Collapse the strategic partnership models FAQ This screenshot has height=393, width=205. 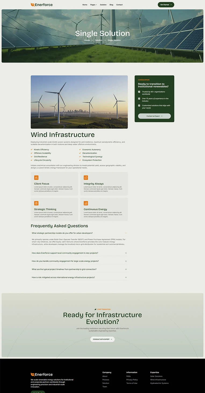pyautogui.click(x=79, y=233)
